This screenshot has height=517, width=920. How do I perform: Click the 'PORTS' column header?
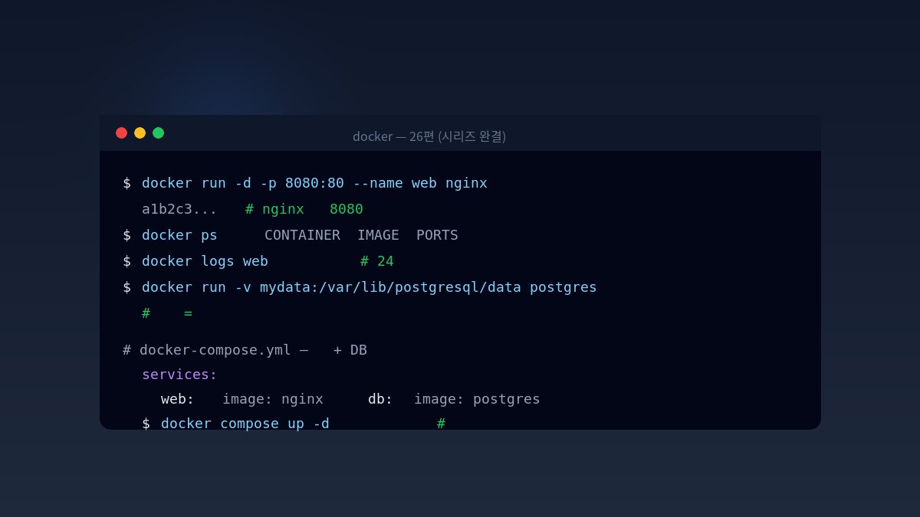(x=437, y=235)
